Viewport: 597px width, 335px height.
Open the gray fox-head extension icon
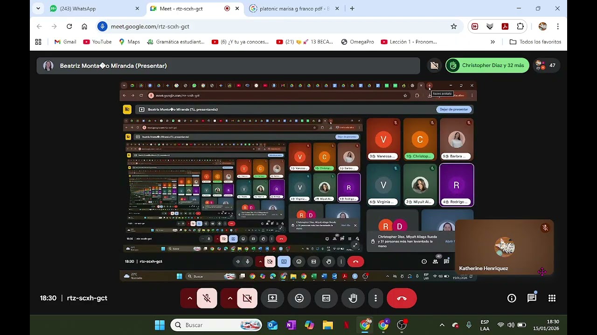click(490, 27)
